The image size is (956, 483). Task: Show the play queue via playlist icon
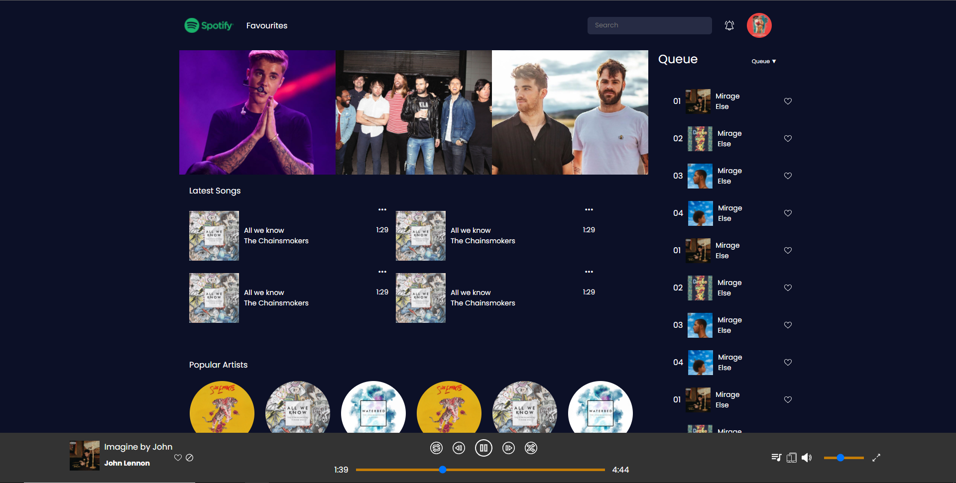(x=776, y=458)
